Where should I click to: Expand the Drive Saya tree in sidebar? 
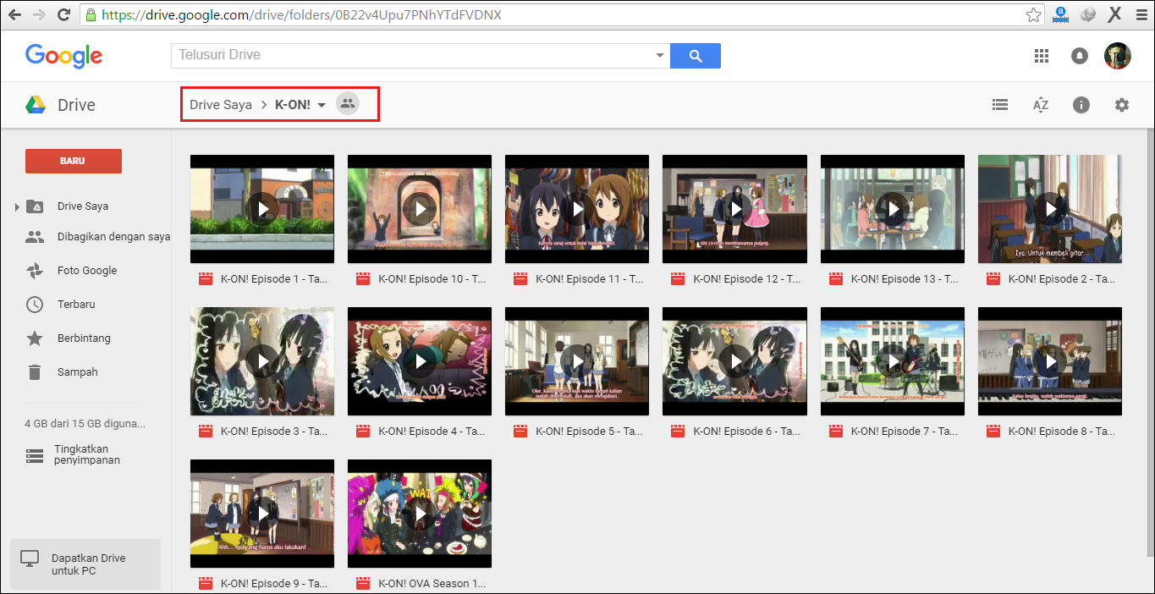click(16, 206)
